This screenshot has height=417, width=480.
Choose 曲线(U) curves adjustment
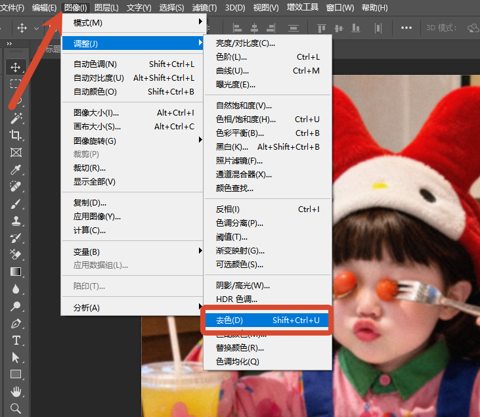(x=267, y=71)
